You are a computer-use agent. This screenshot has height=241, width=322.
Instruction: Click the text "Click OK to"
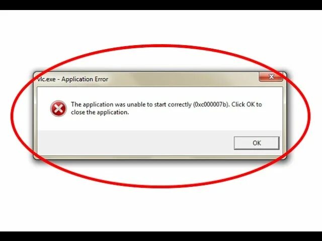point(247,104)
